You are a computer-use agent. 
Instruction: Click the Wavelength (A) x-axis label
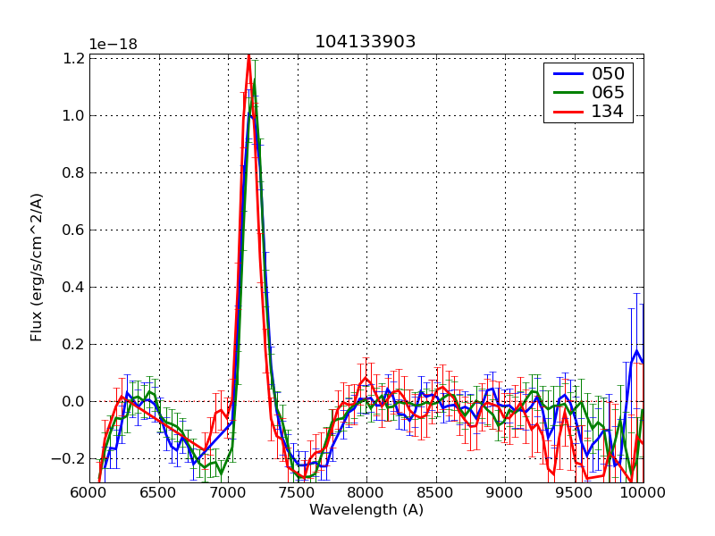point(366,510)
